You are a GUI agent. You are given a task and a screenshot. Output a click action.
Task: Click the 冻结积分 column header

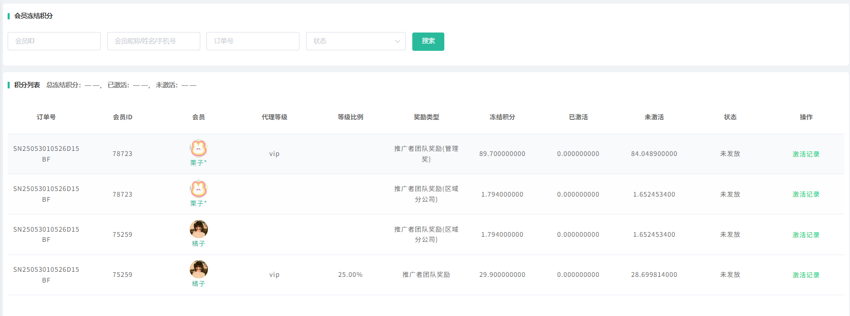point(502,117)
